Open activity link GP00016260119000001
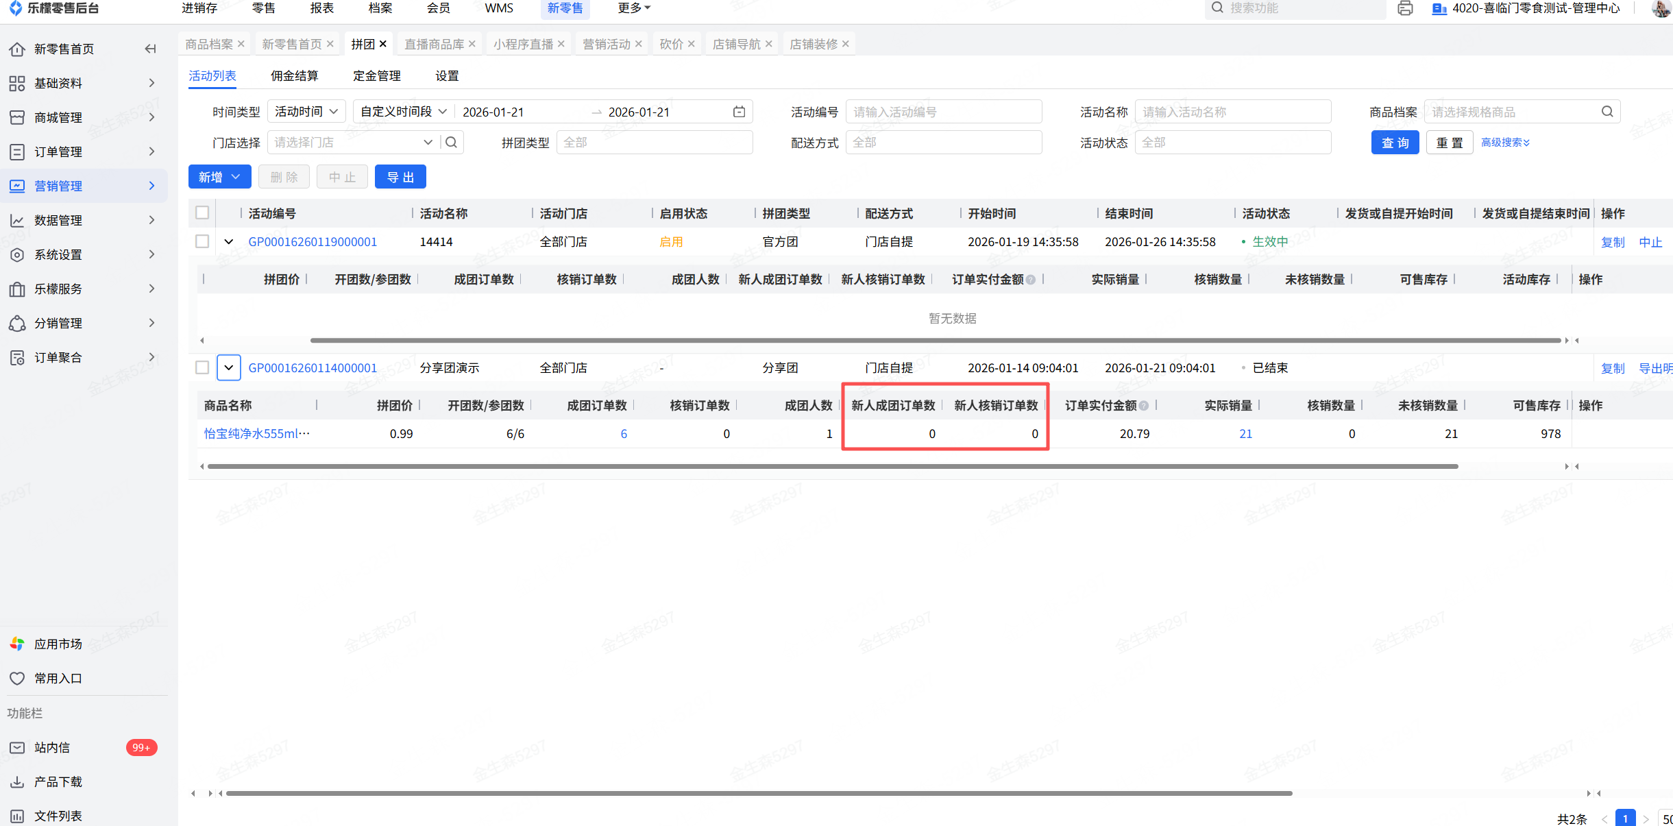The image size is (1673, 826). pyautogui.click(x=313, y=242)
